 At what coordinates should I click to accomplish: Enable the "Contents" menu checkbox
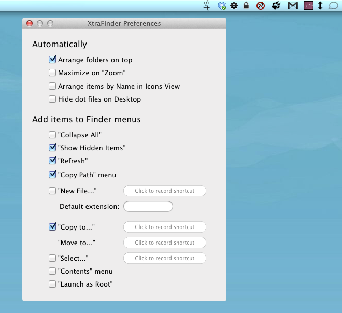click(x=52, y=271)
